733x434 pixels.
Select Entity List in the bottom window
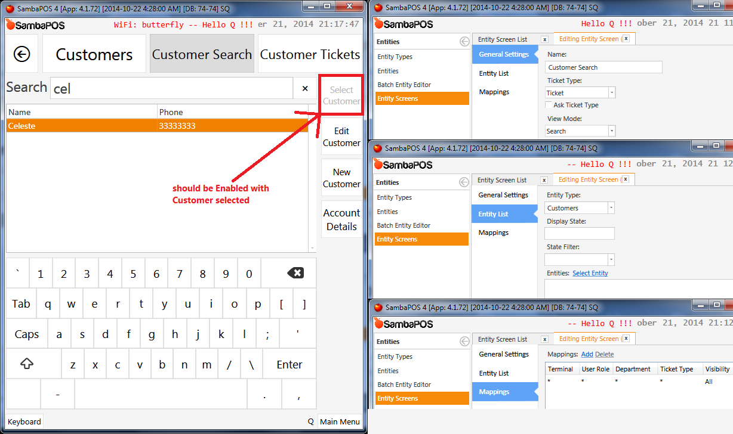(494, 373)
